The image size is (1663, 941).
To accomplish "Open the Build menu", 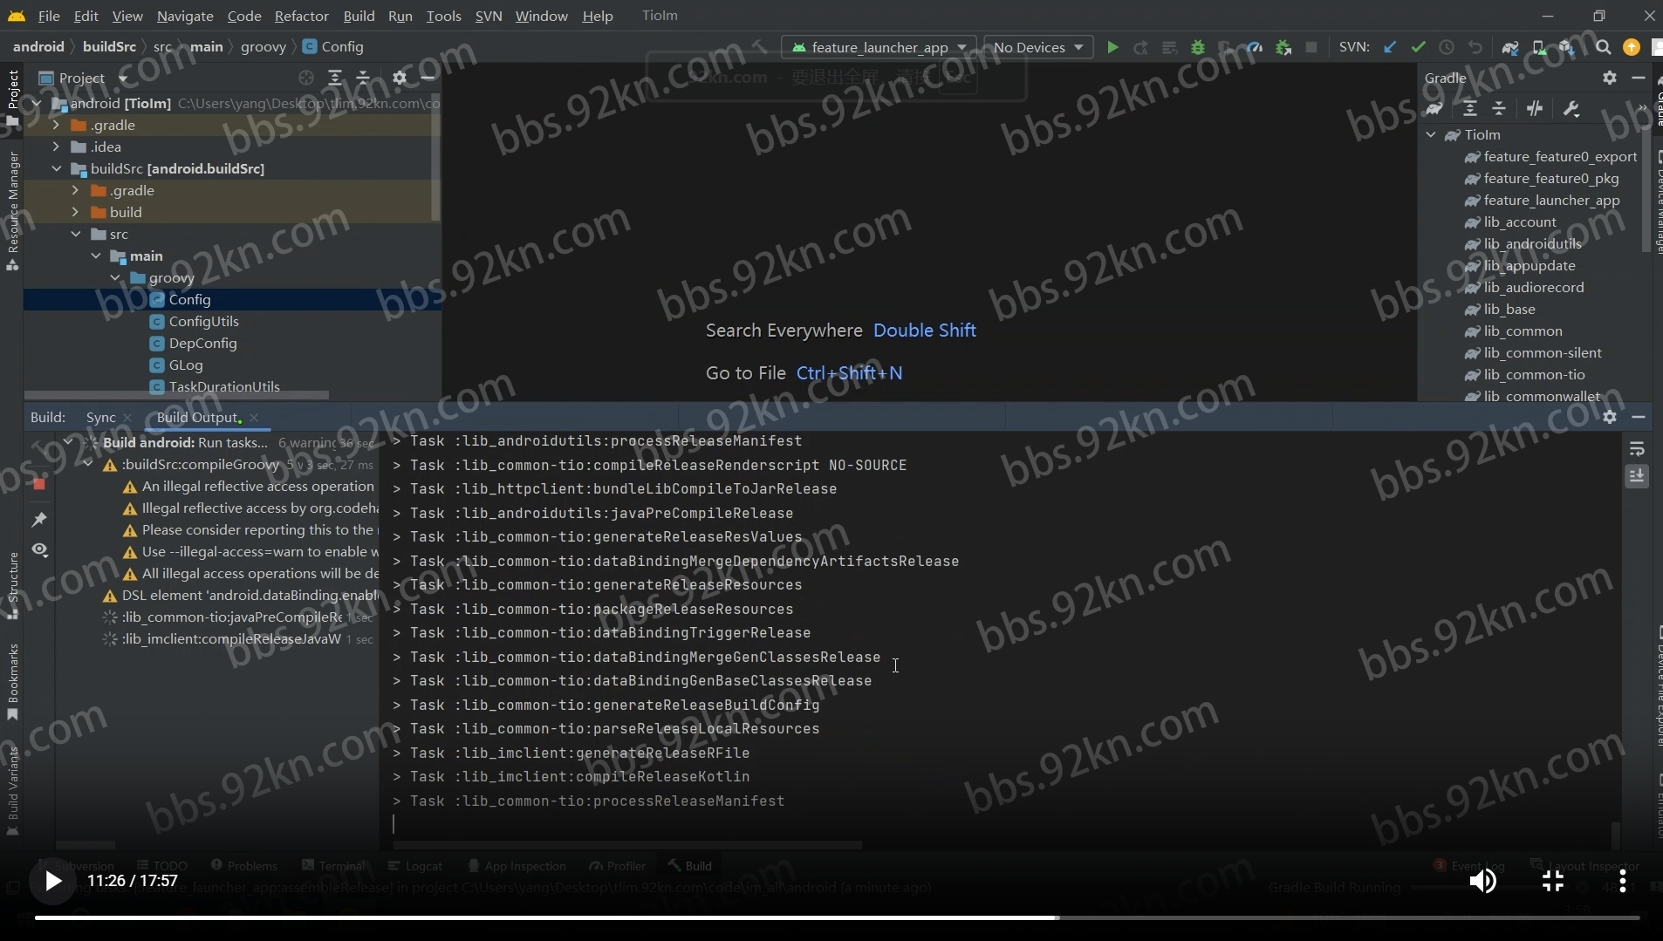I will coord(359,16).
